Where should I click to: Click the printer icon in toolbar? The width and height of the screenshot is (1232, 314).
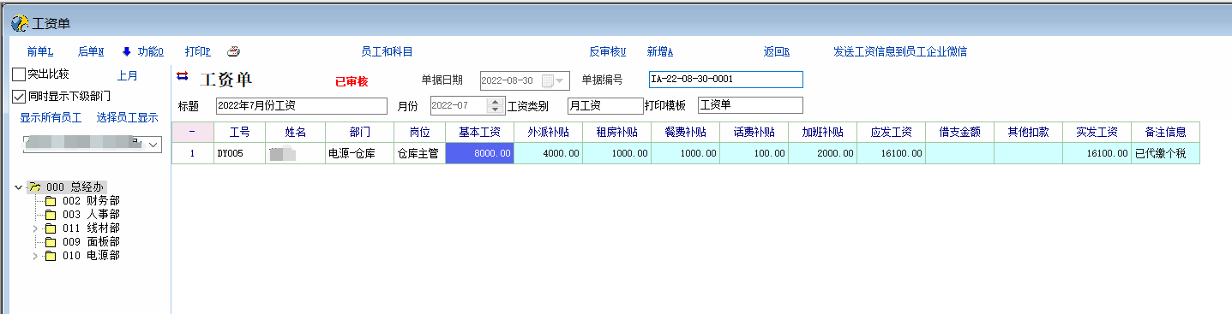(x=233, y=51)
